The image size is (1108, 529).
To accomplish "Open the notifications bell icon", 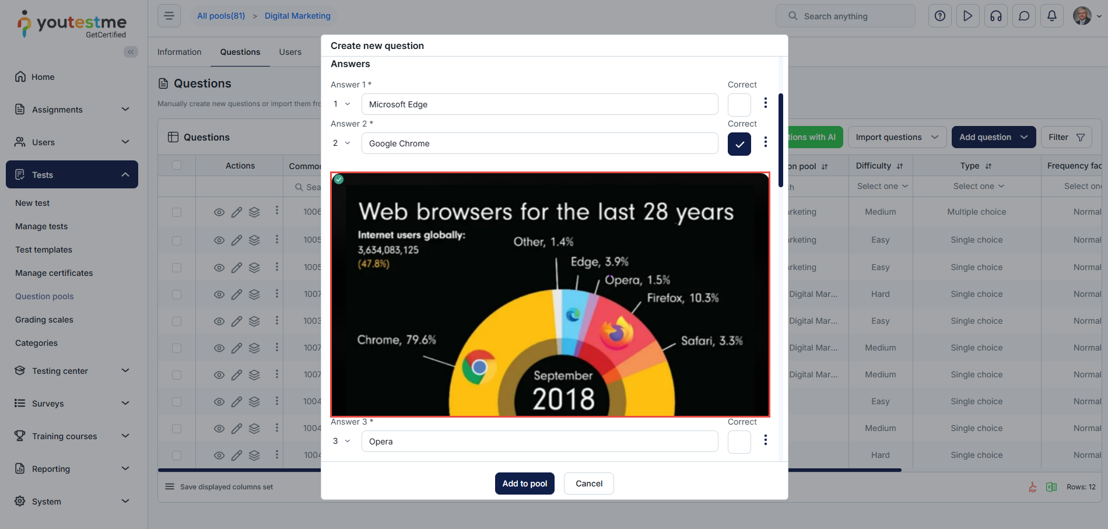I will (x=1052, y=16).
